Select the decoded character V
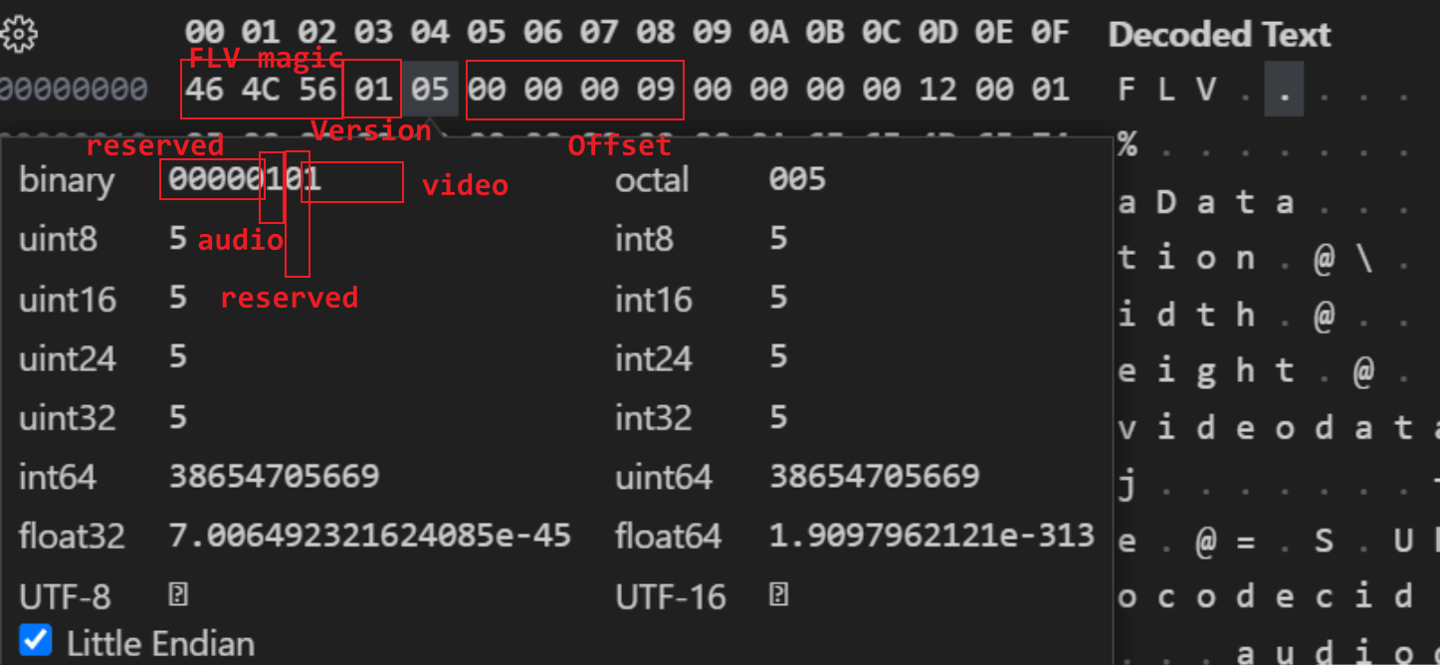This screenshot has height=665, width=1440. 1206,91
